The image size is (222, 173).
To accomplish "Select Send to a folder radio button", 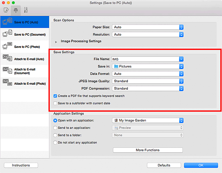I will 55,135.
